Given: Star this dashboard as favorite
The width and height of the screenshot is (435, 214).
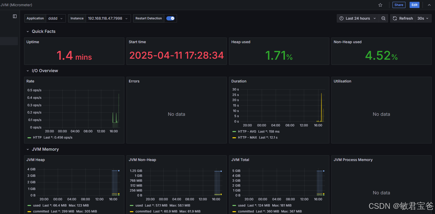Looking at the screenshot, I should [380, 5].
